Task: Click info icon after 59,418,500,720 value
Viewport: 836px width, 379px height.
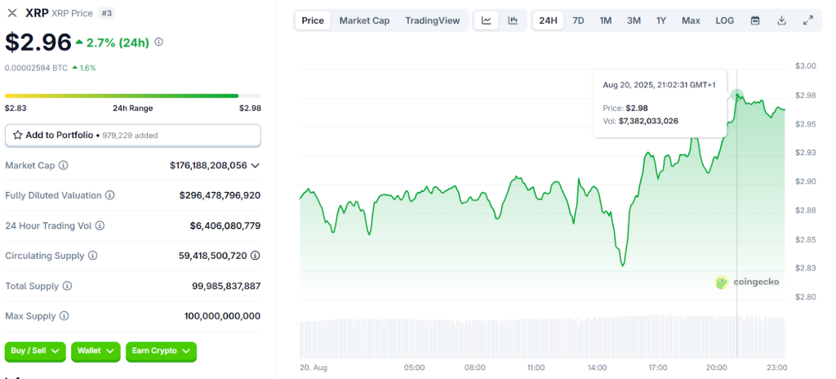Action: 256,256
